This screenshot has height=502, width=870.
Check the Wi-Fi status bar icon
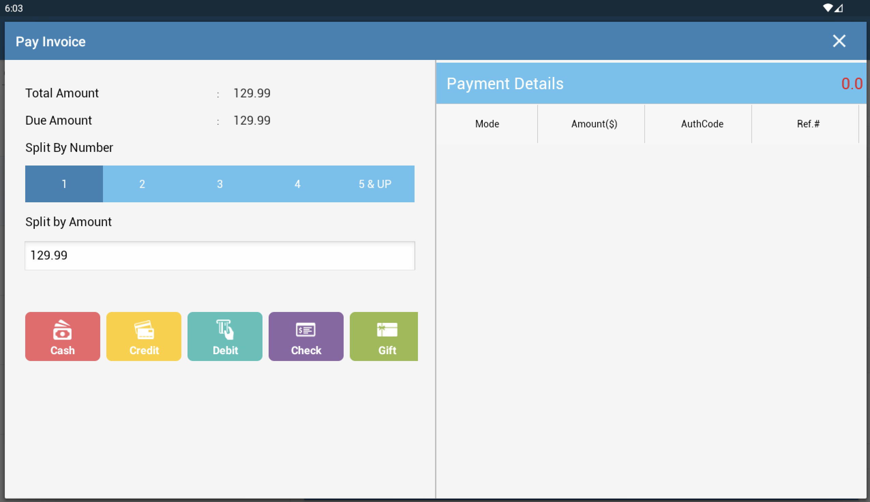click(x=827, y=8)
